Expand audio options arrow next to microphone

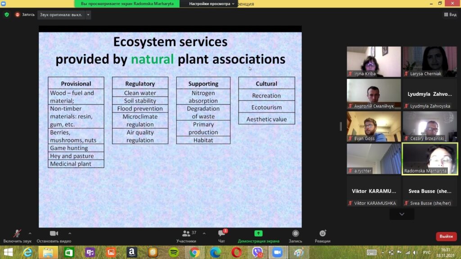tap(30, 233)
